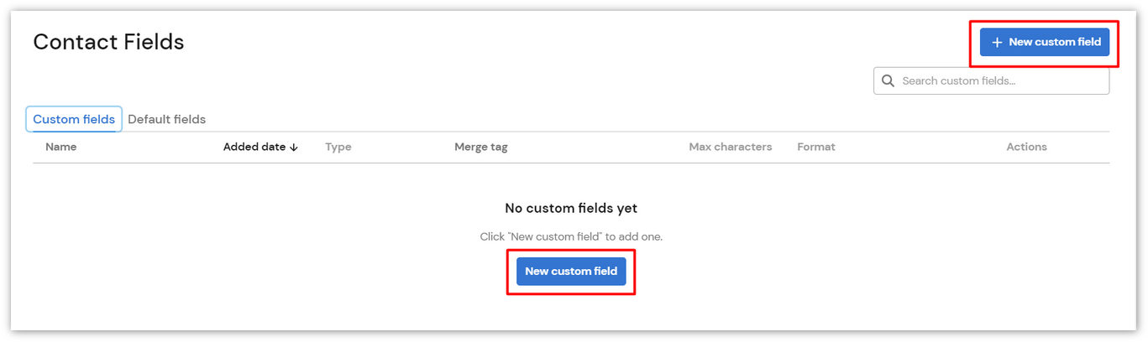Click the top-right New custom field button
1148x342 pixels.
tap(1045, 42)
